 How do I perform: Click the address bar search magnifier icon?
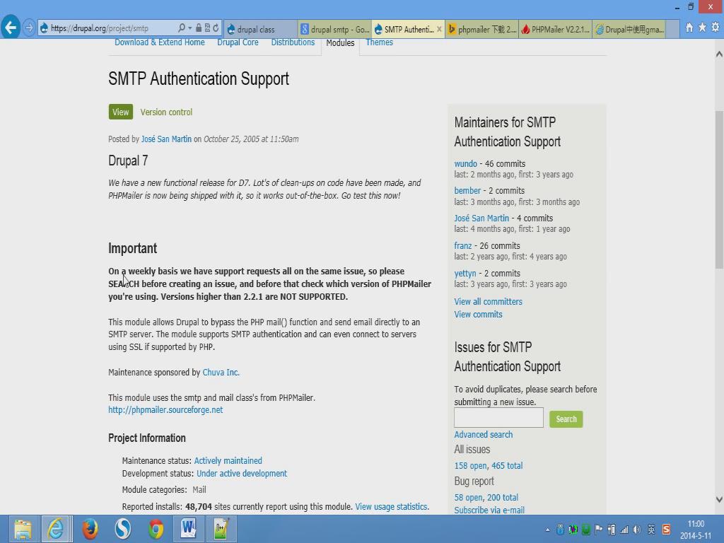[x=182, y=28]
